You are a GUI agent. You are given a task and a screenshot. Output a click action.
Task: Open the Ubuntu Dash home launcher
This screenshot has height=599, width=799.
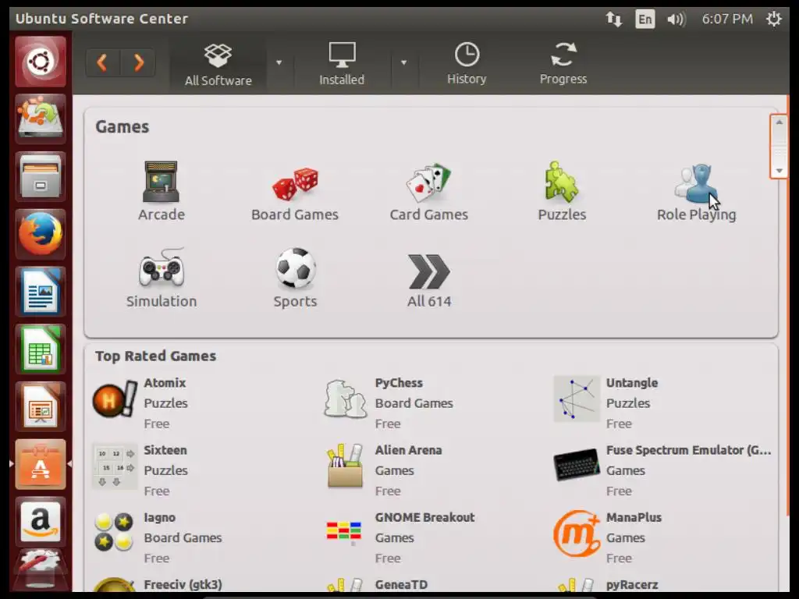coord(41,62)
